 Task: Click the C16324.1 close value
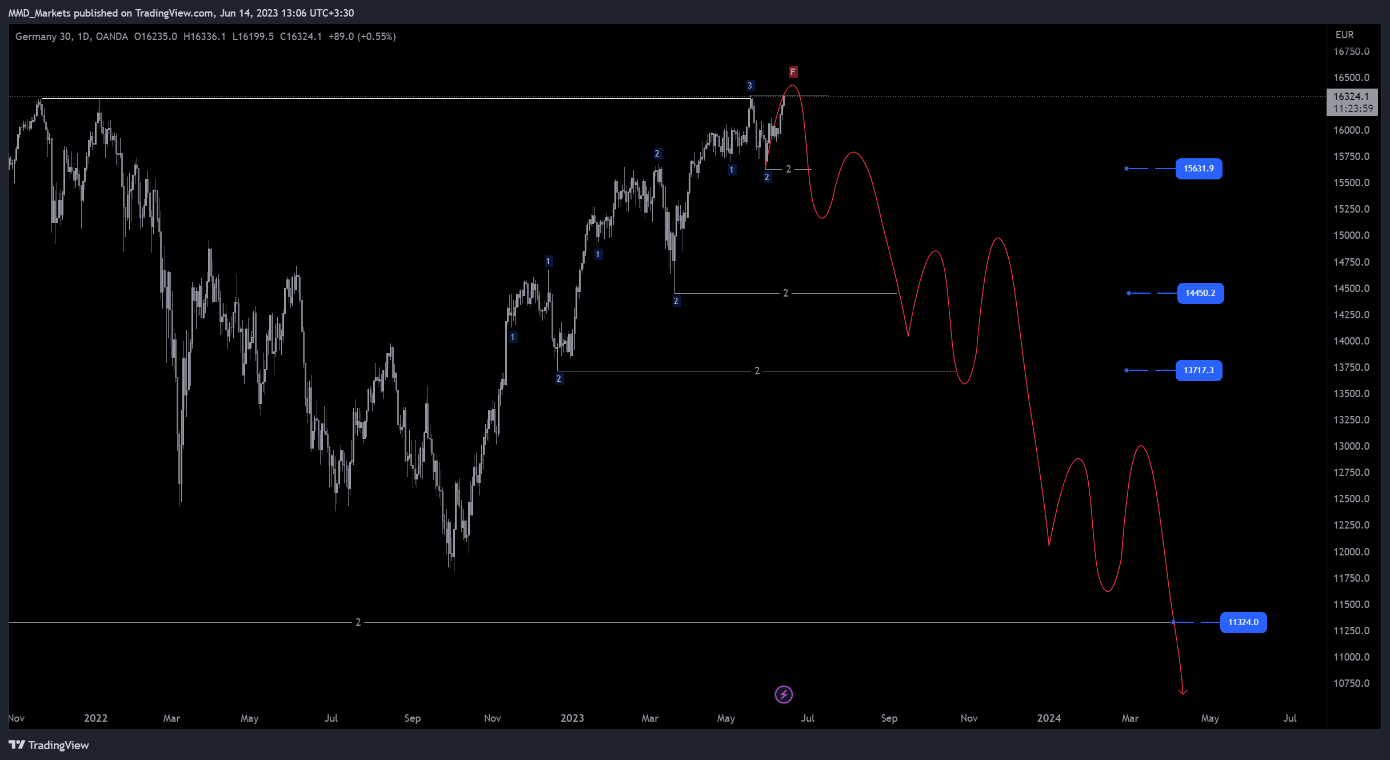point(301,37)
